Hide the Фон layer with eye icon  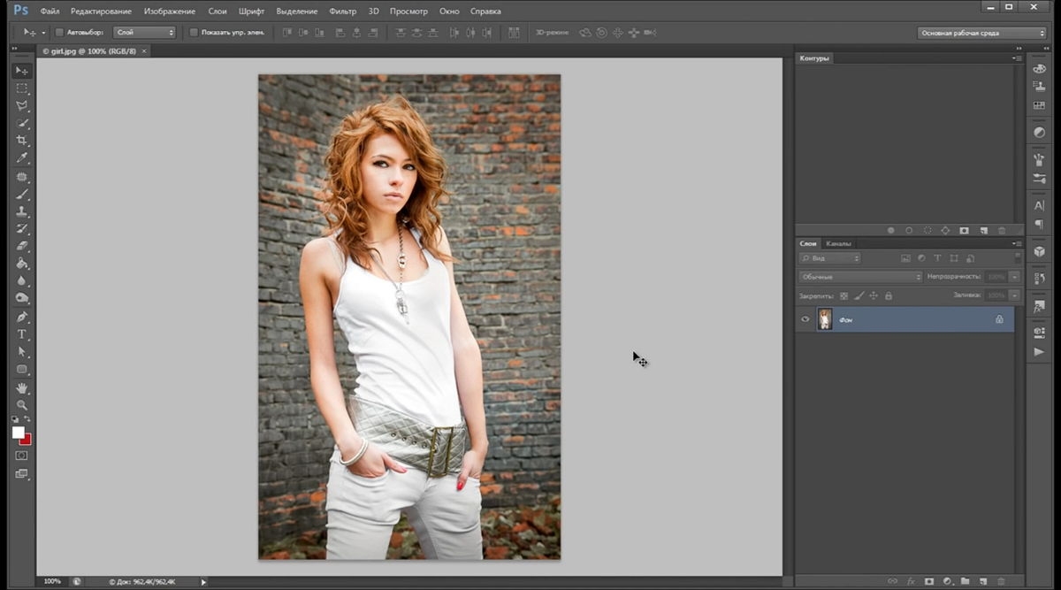pos(805,319)
